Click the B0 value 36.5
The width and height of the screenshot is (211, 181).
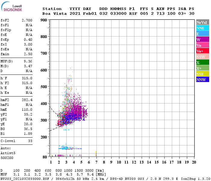coord(28,129)
